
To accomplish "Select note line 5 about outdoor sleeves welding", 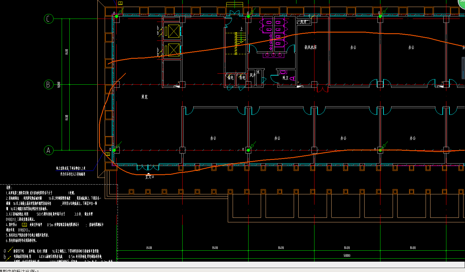I will [27, 235].
